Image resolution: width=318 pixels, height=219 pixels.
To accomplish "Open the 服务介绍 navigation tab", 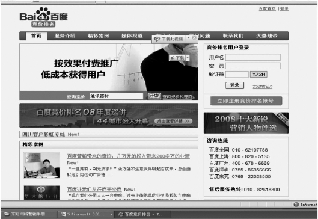I will pos(65,36).
